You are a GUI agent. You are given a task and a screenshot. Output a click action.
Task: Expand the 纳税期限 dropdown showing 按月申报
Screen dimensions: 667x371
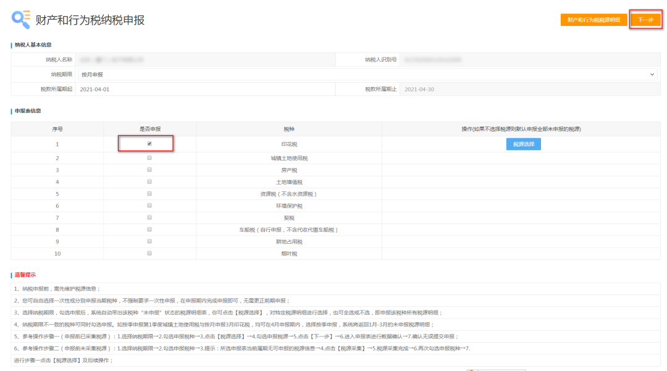367,74
